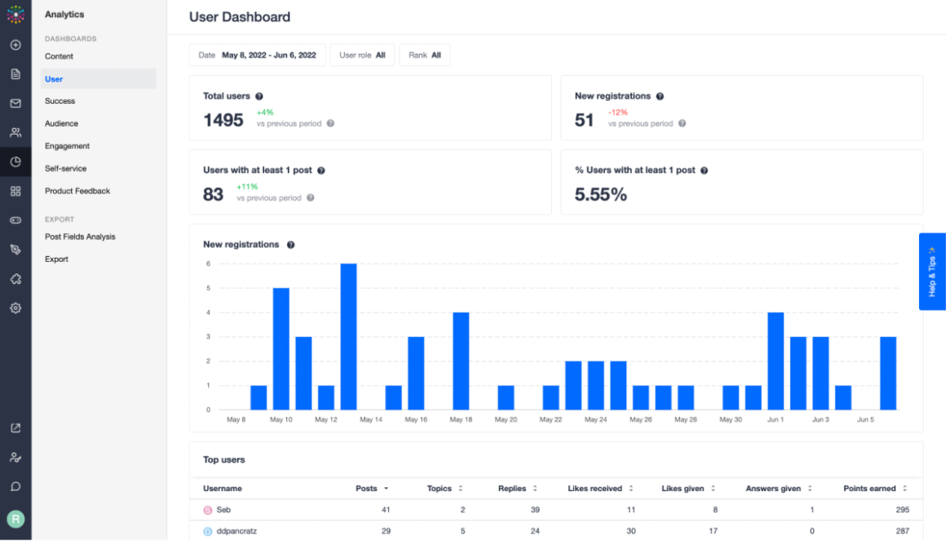Click the document page icon in sidebar
The width and height of the screenshot is (946, 541).
(x=15, y=73)
